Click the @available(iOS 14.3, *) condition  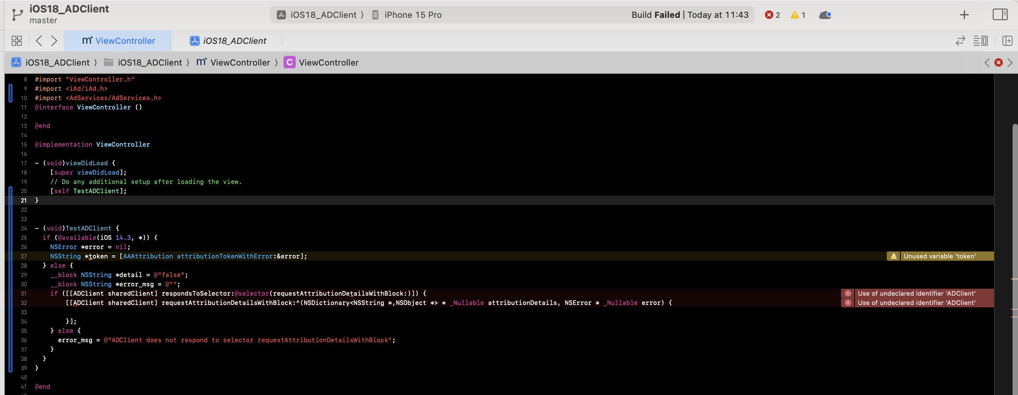pos(104,237)
